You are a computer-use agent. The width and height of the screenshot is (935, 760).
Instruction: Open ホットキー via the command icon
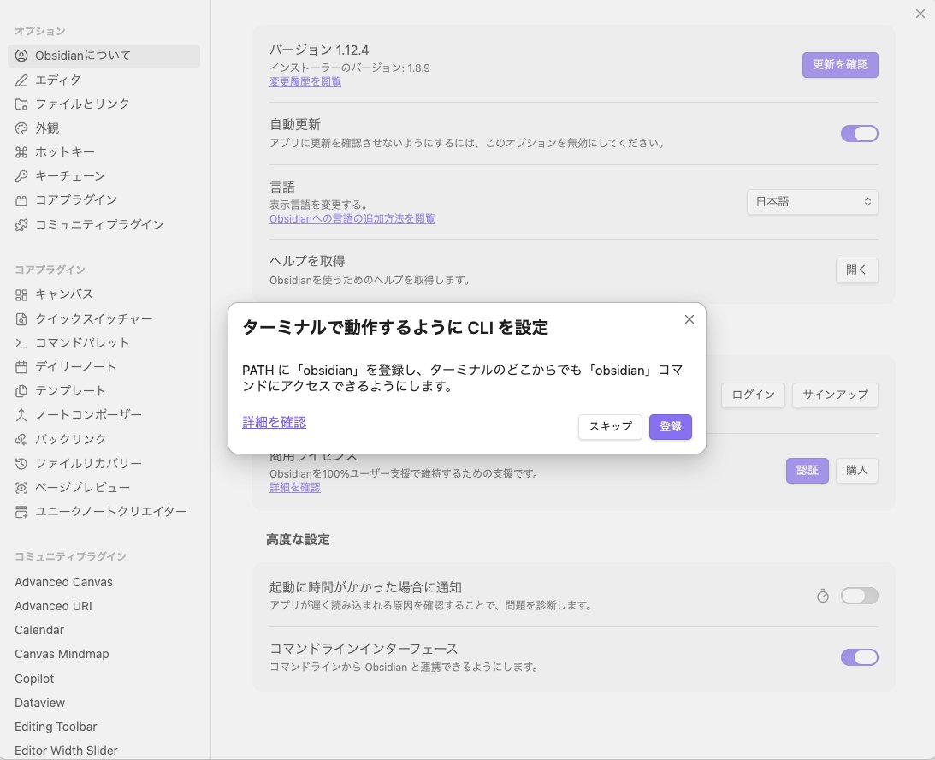click(x=21, y=151)
